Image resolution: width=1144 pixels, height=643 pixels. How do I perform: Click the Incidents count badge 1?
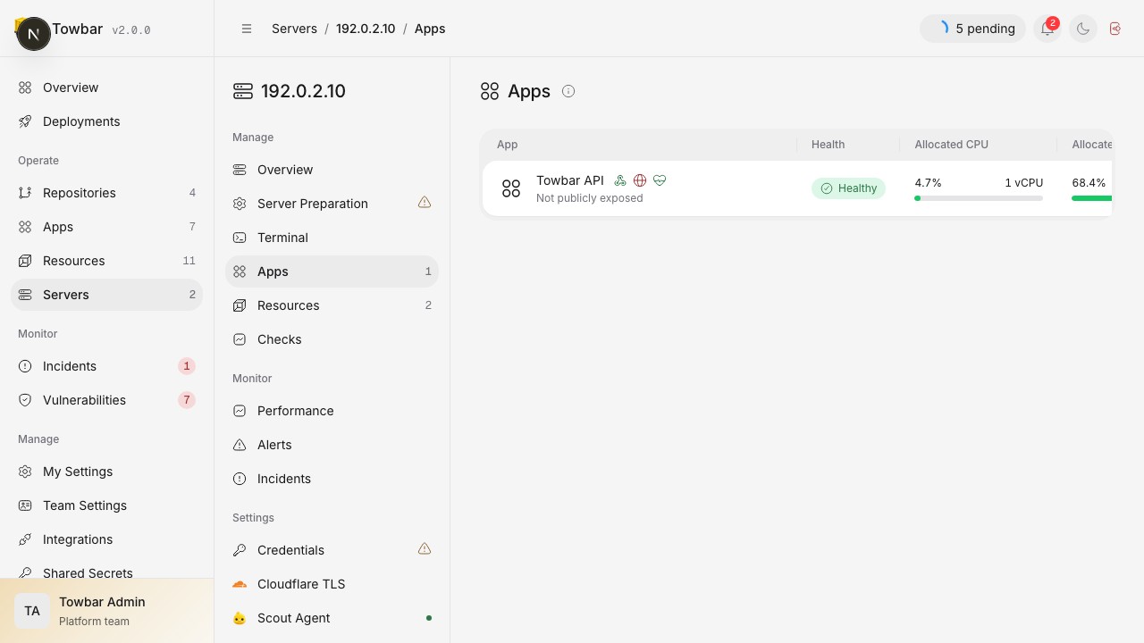187,366
